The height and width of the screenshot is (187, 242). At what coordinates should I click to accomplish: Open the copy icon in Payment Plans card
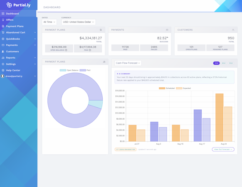(101, 30)
